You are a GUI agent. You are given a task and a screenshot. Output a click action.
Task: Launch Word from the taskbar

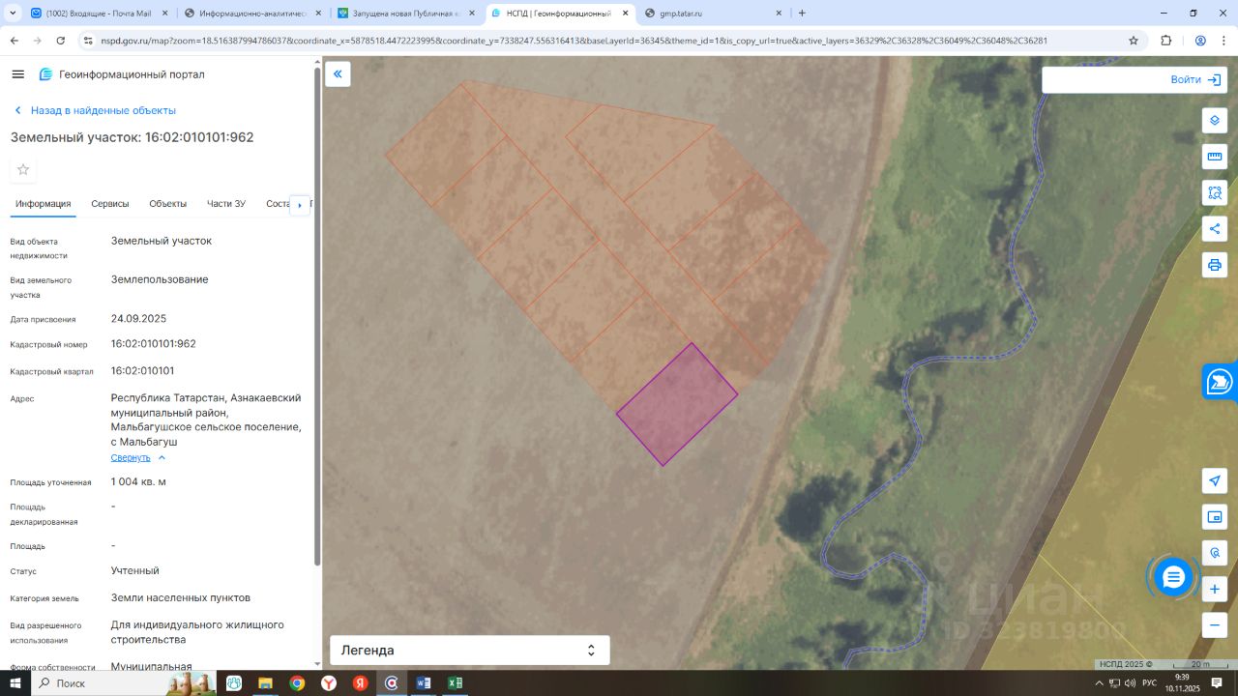423,683
